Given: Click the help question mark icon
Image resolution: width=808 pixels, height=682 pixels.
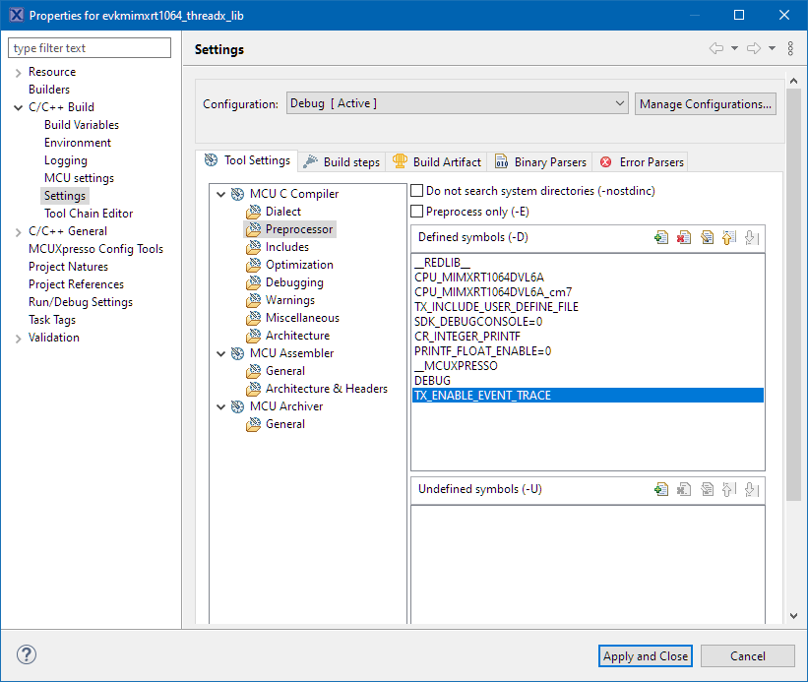Looking at the screenshot, I should pos(27,655).
